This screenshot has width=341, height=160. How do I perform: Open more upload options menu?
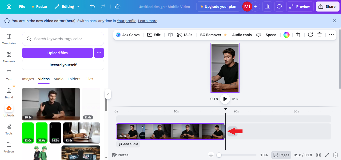[x=99, y=53]
